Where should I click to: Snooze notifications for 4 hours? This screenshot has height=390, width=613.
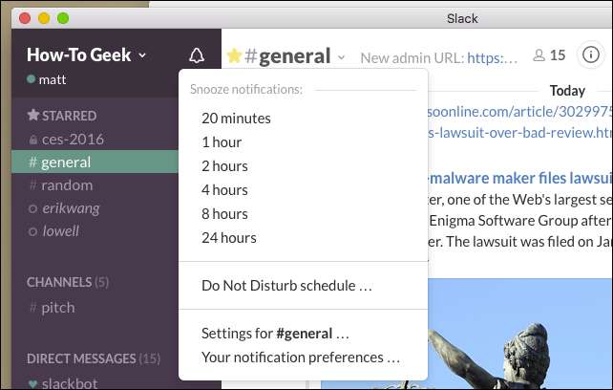click(x=224, y=190)
